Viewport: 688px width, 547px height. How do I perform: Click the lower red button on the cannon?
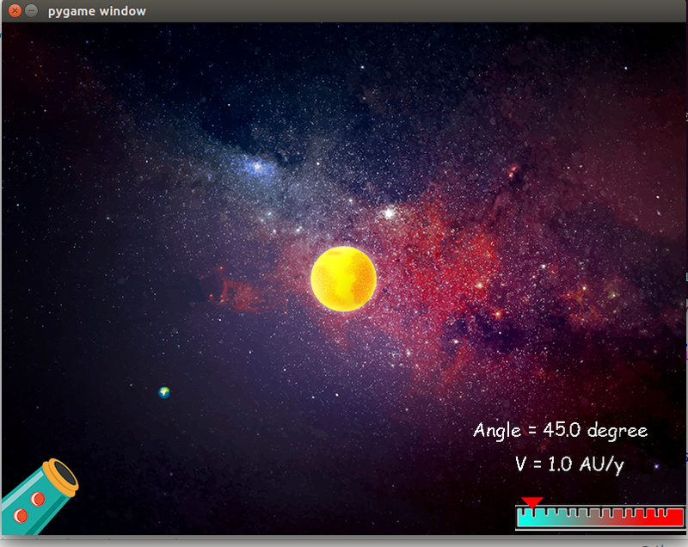pos(21,515)
